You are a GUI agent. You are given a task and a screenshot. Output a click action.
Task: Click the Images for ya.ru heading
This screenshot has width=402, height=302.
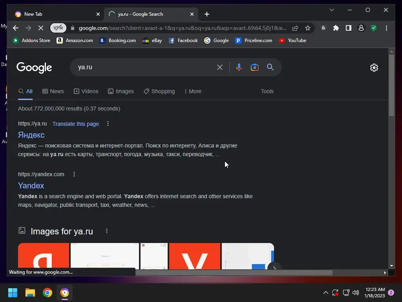(x=62, y=231)
